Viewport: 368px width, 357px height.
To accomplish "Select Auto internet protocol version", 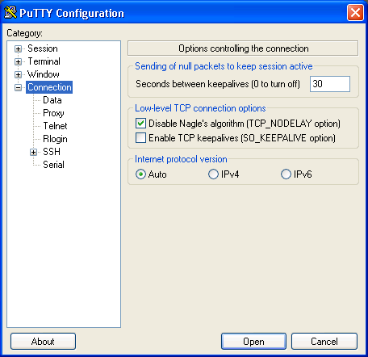I will coord(140,174).
